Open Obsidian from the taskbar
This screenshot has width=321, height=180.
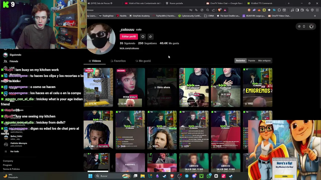tap(157, 176)
